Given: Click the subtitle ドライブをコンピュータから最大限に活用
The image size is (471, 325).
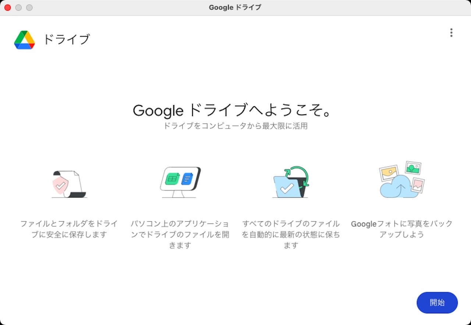Looking at the screenshot, I should [x=235, y=126].
